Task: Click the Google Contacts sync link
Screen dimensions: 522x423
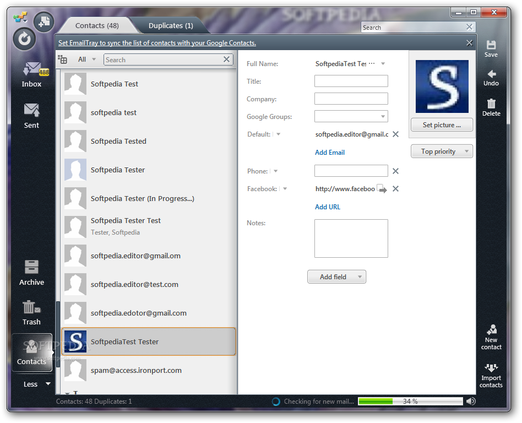Action: (157, 43)
